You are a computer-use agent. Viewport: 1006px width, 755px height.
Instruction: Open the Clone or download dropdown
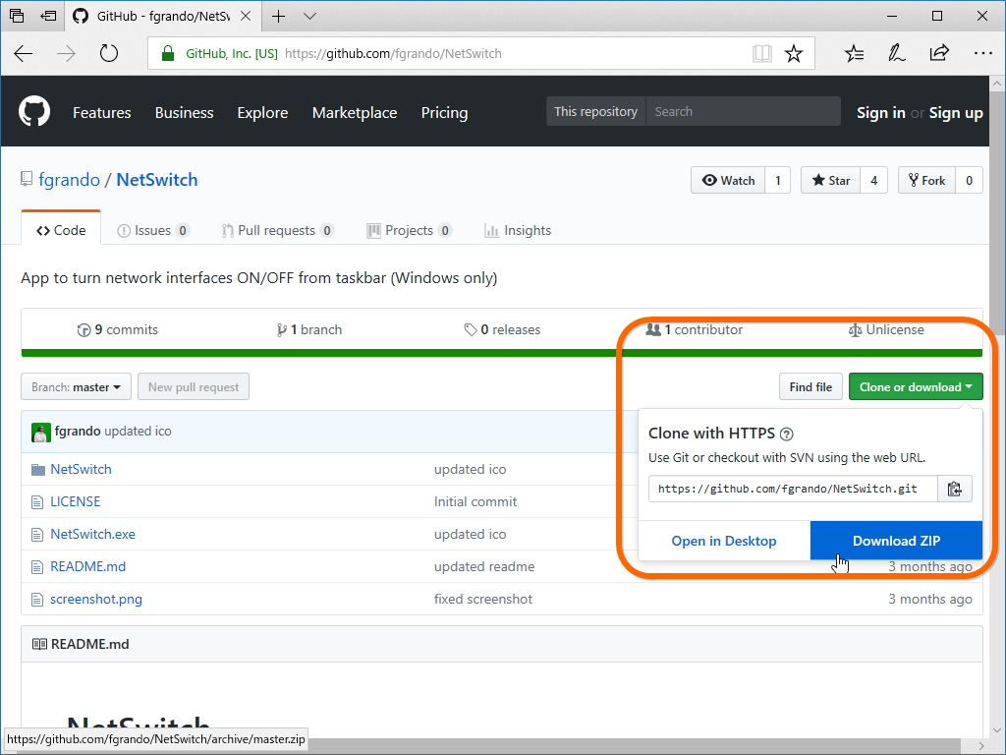[x=915, y=386]
